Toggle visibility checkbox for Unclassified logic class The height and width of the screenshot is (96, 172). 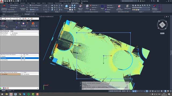(x=22, y=74)
